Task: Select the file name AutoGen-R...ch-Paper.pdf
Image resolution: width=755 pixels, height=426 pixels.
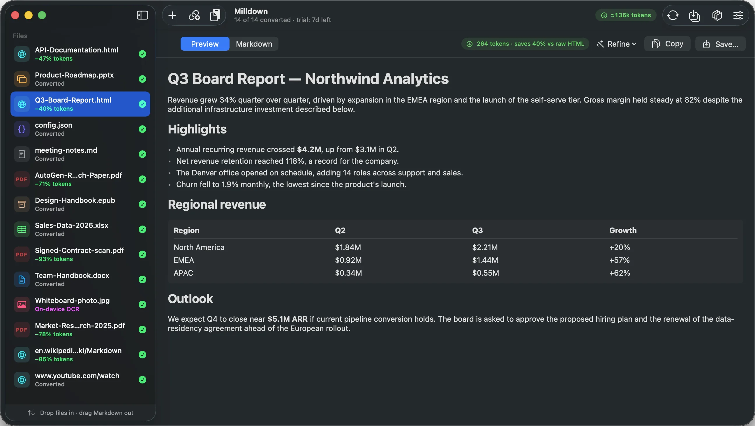Action: pos(78,175)
